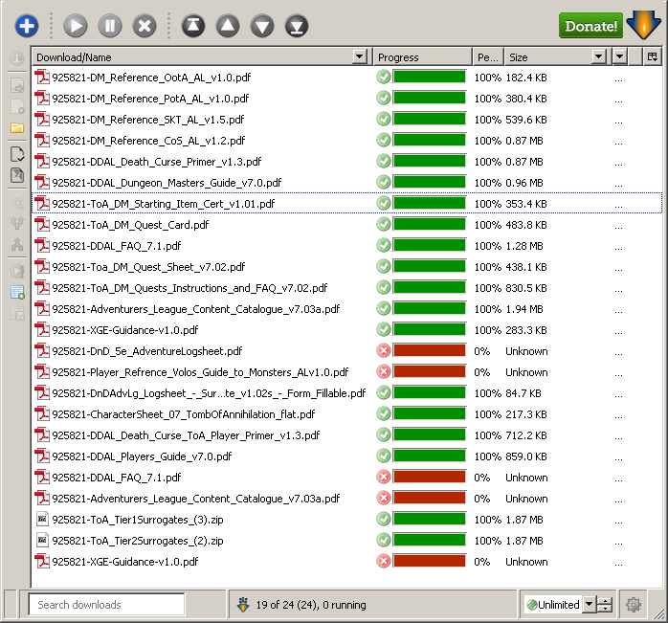Open dropdown arrow right of Size column
Viewport: 668px width, 623px height.
[x=619, y=56]
